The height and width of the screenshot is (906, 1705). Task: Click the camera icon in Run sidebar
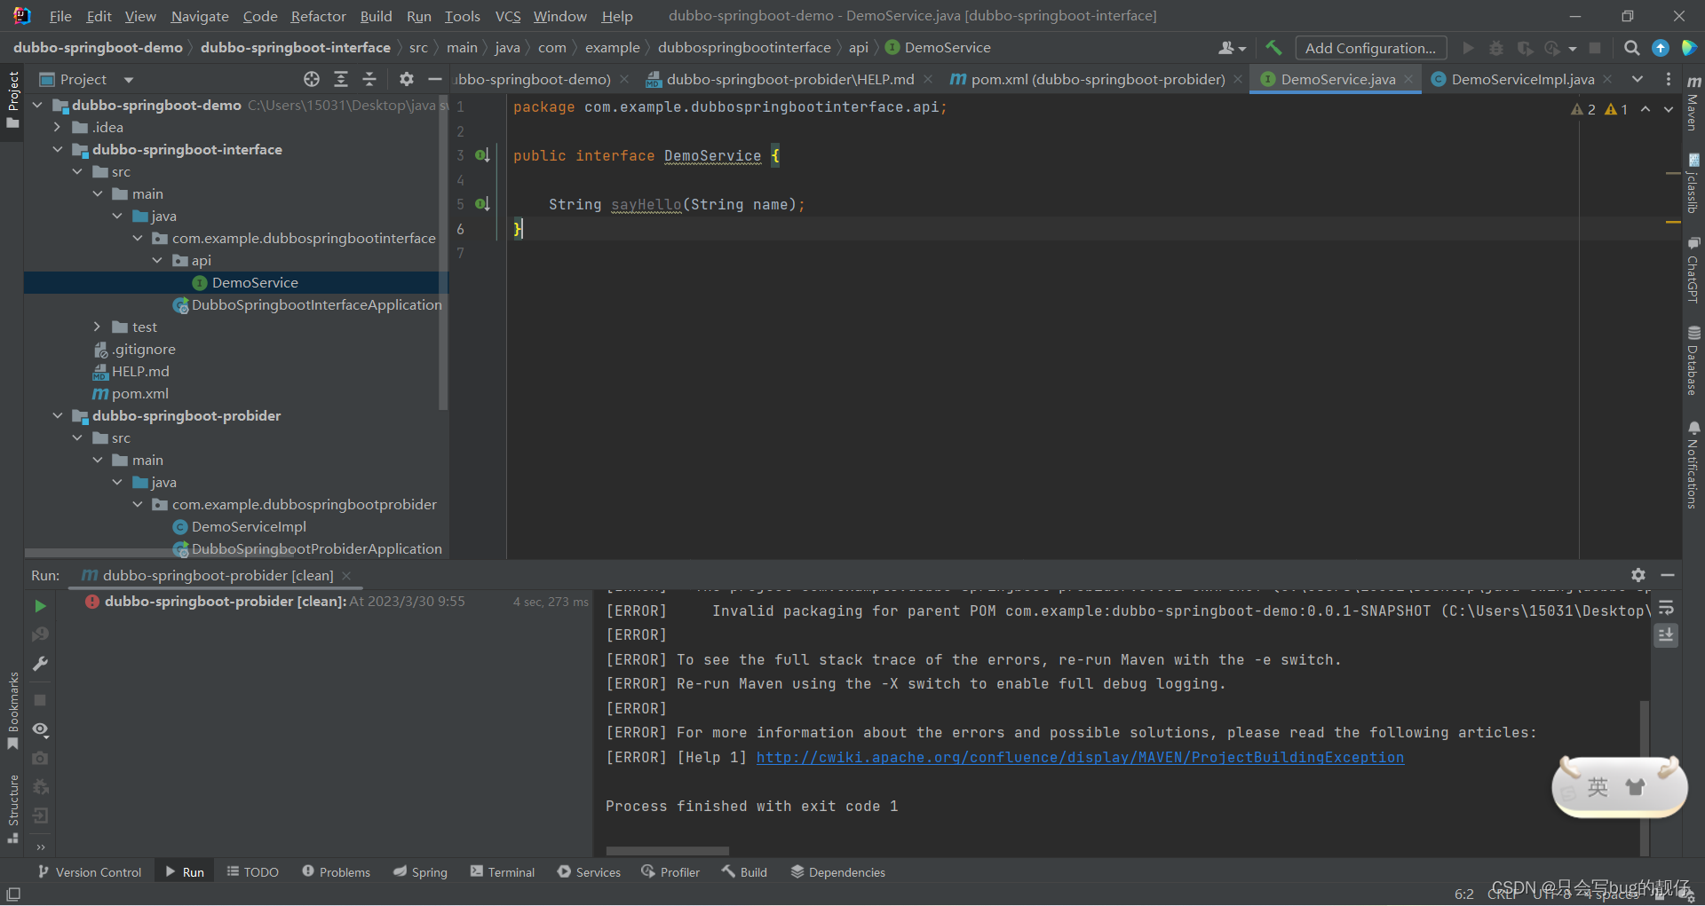tap(40, 759)
